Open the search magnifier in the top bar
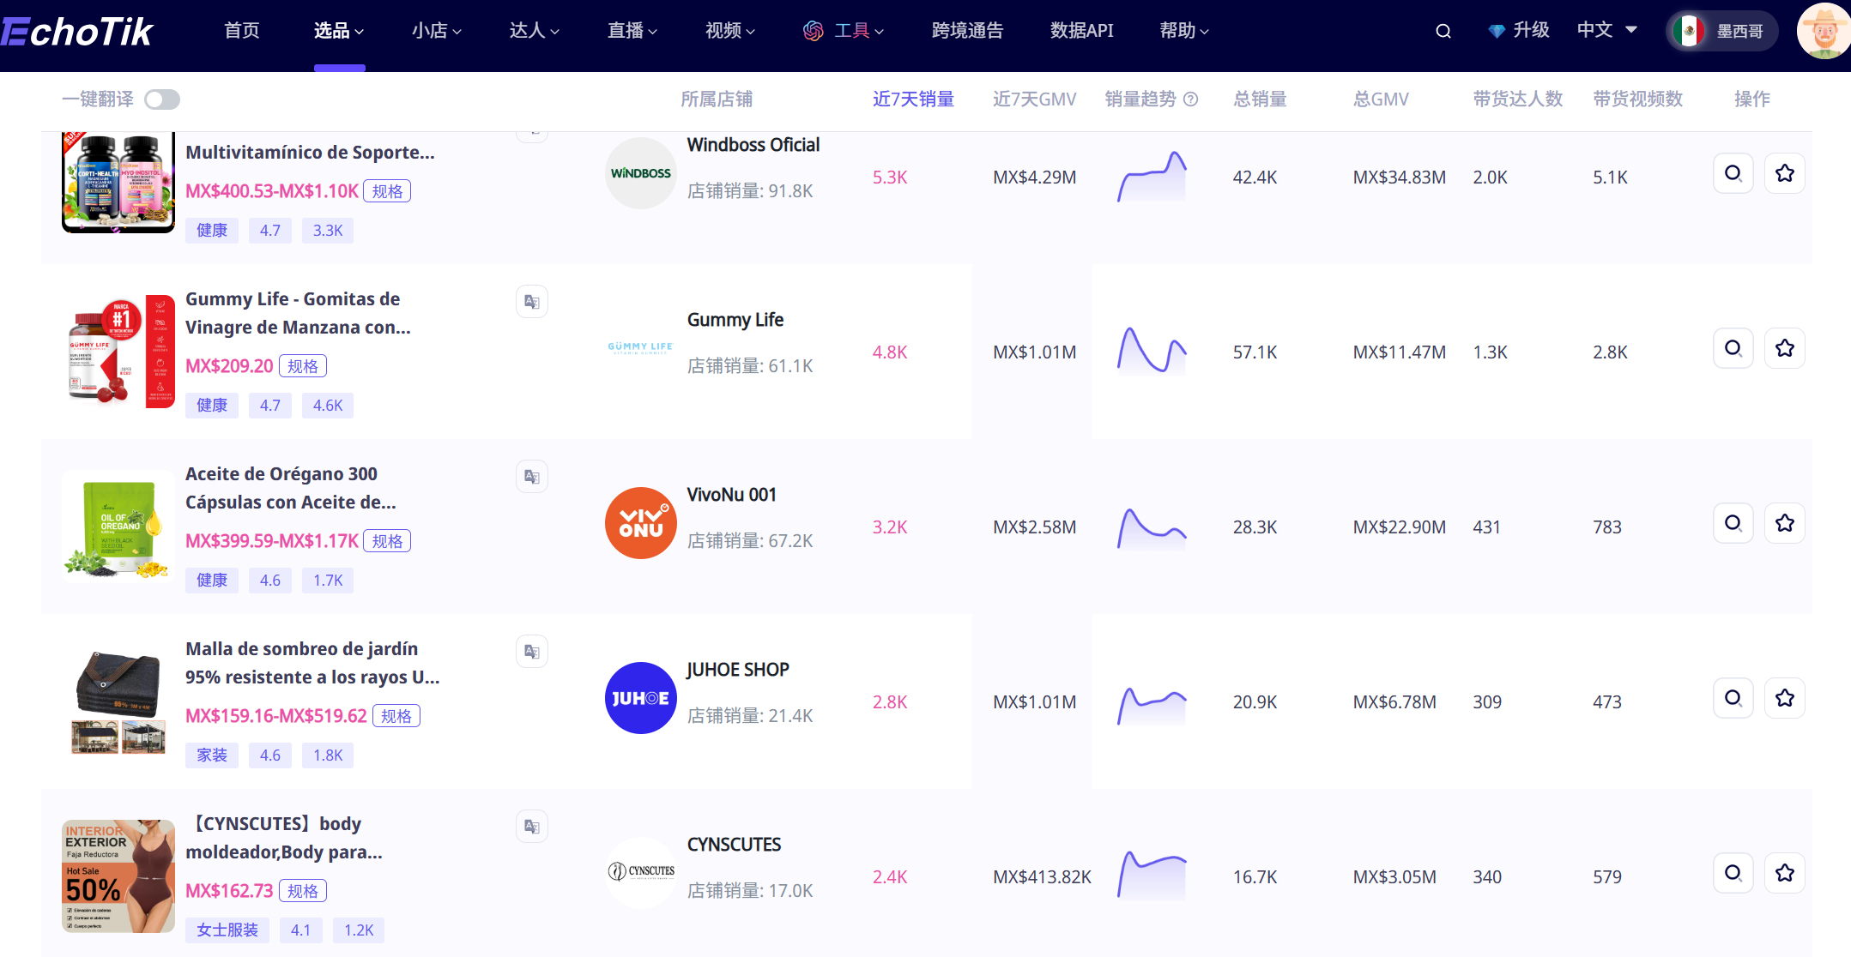The width and height of the screenshot is (1851, 957). tap(1443, 30)
